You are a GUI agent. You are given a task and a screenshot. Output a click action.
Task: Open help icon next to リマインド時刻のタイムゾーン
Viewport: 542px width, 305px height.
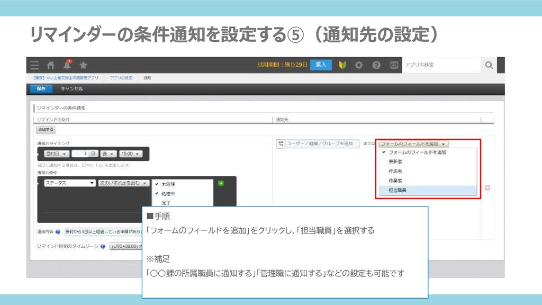pyautogui.click(x=103, y=247)
